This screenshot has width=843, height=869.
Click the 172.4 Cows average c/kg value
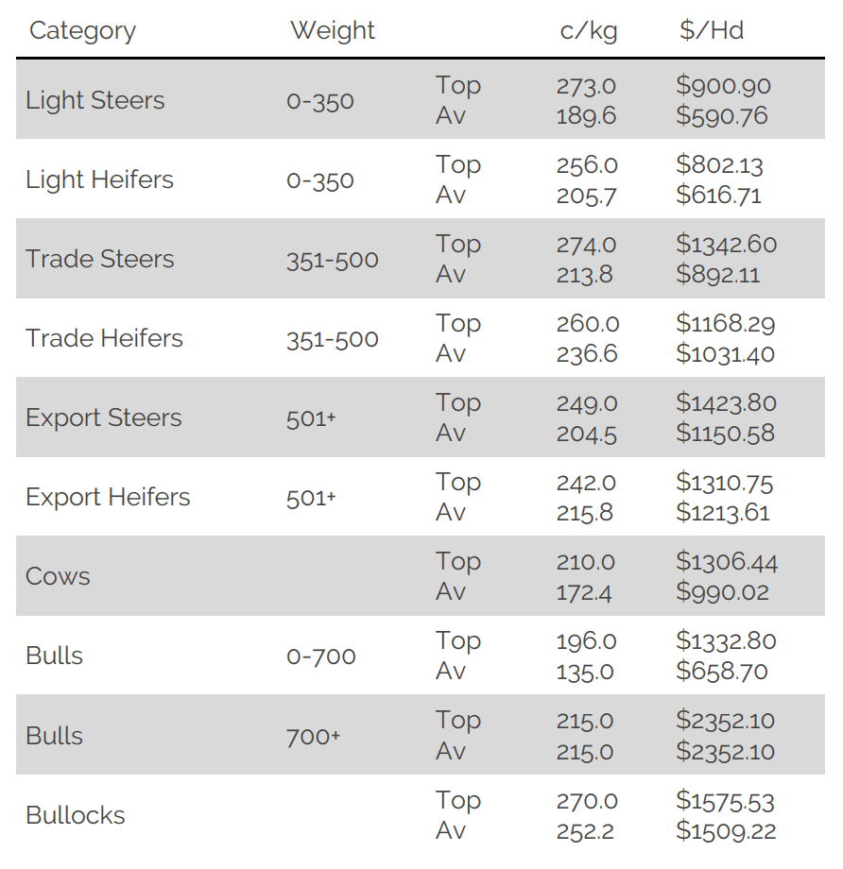tap(584, 593)
